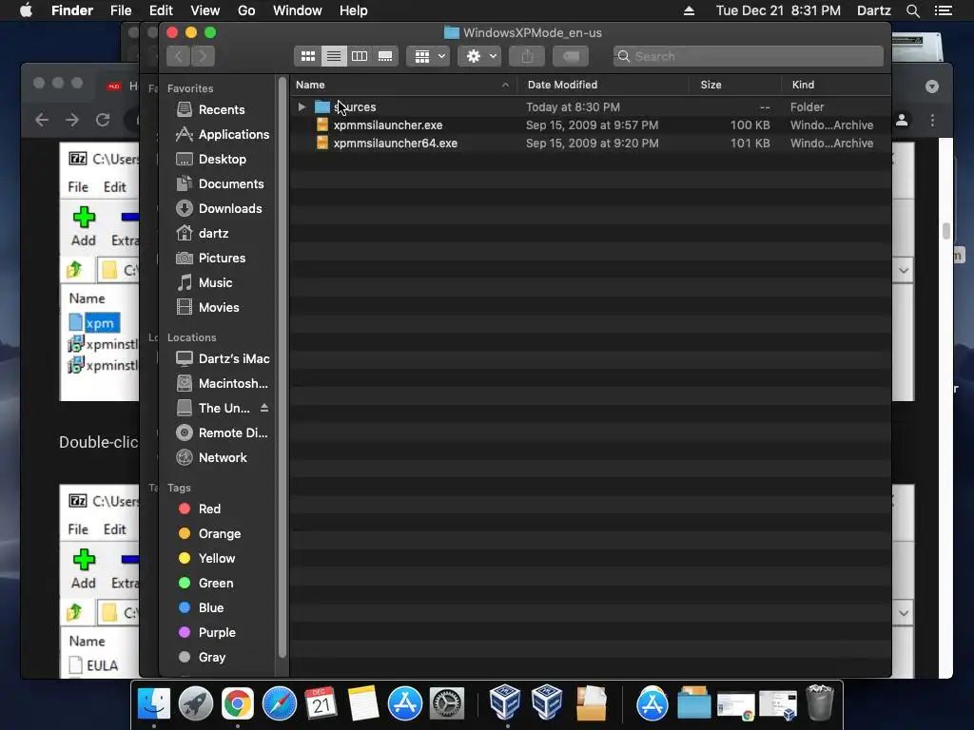Open the group-by arrangement dropdown
974x730 pixels.
429,56
